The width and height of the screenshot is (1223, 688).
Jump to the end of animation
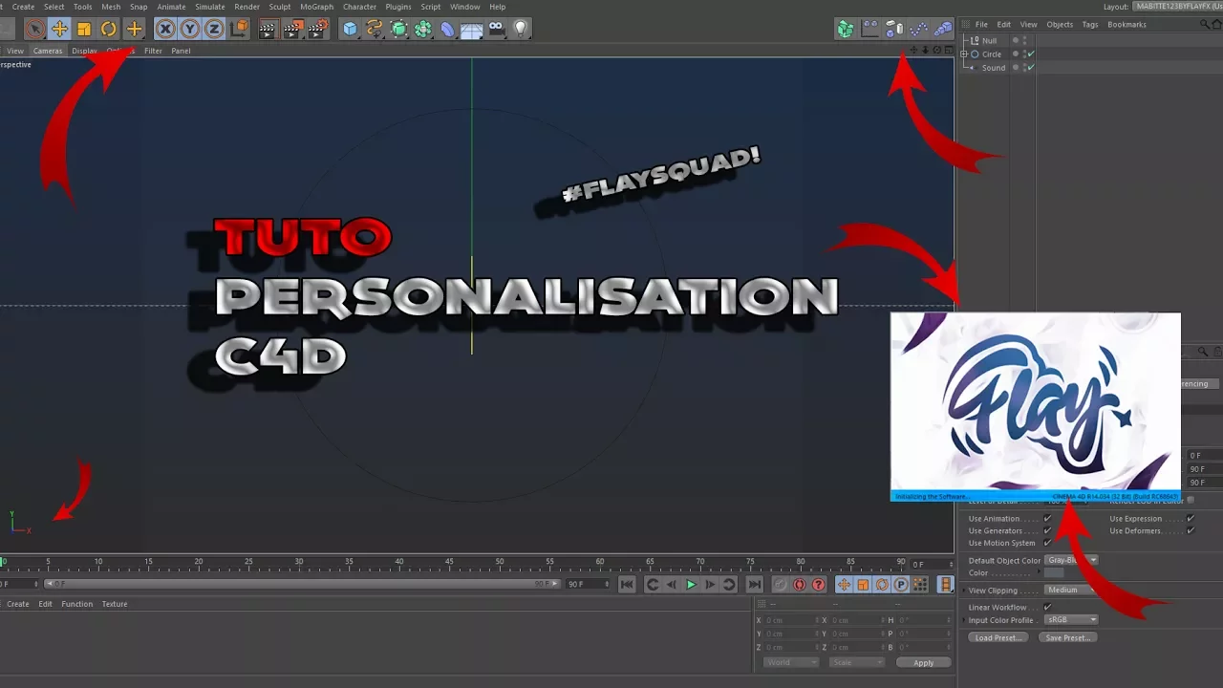[x=754, y=585]
